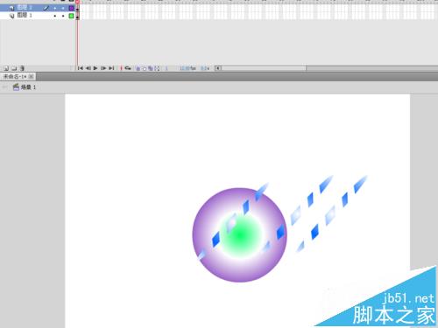Select layer 图层 1 in timeline
Viewport: 438px width, 328px height.
pos(25,16)
